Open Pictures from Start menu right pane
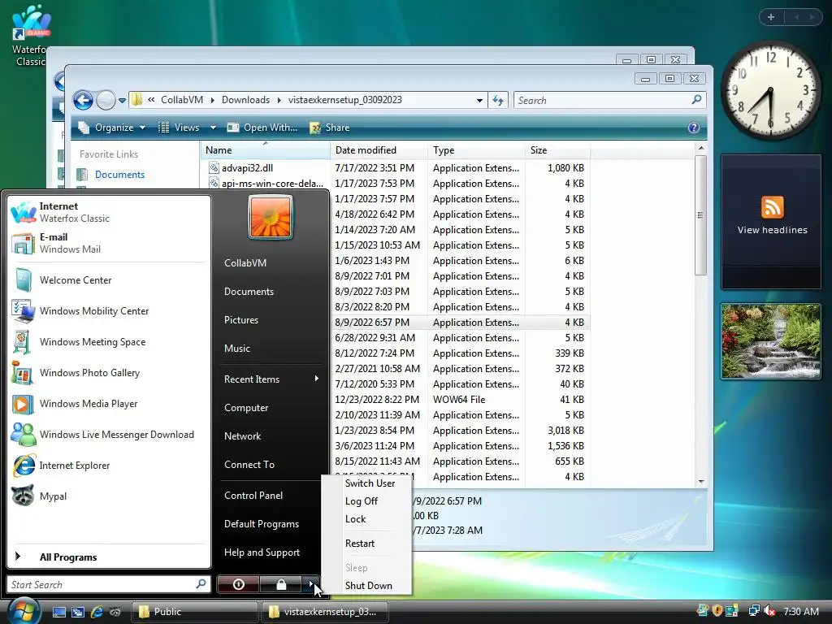Image resolution: width=832 pixels, height=624 pixels. tap(271, 320)
